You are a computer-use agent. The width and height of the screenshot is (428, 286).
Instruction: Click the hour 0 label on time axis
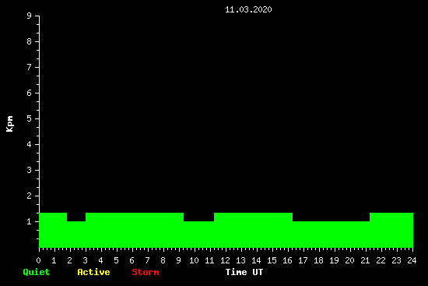38,260
